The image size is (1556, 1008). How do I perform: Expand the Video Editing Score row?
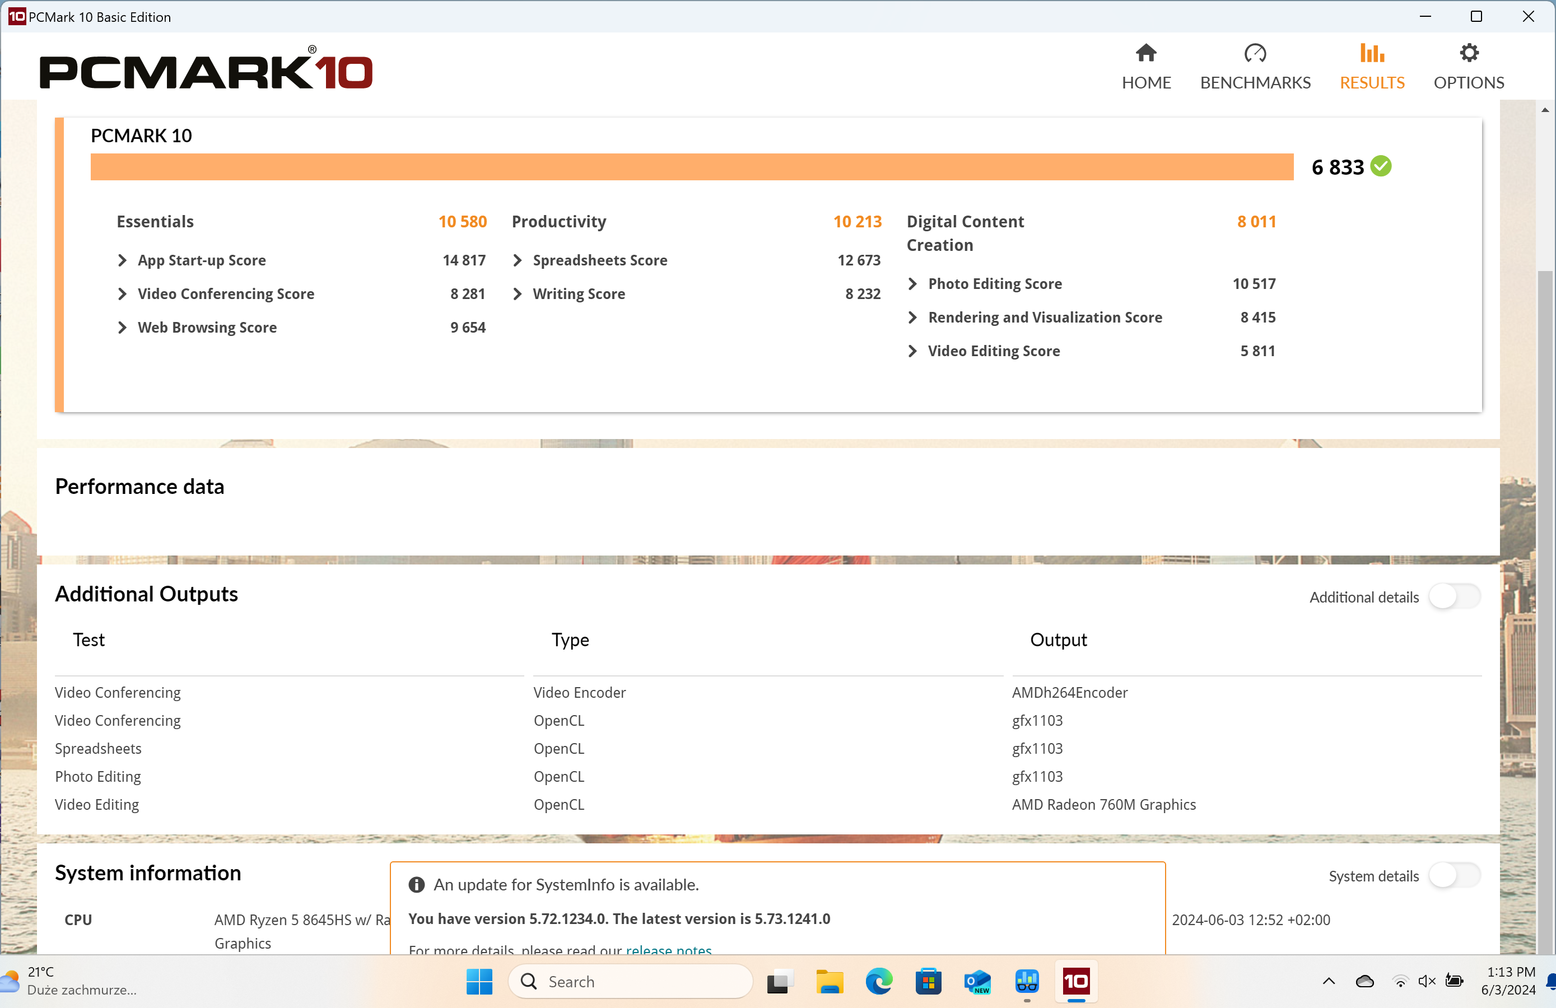[912, 351]
